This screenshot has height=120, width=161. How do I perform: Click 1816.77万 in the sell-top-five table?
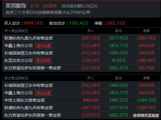point(118,93)
